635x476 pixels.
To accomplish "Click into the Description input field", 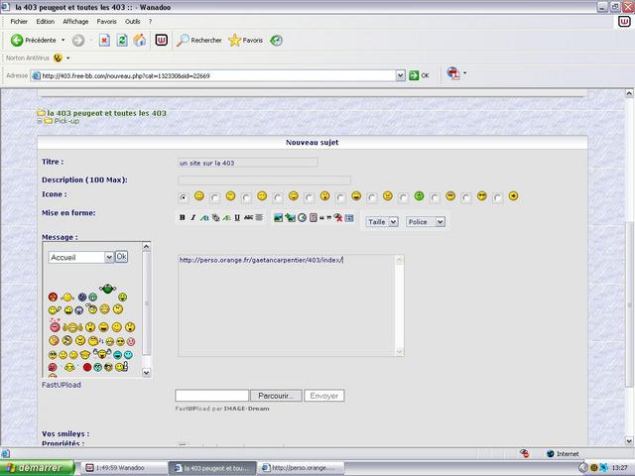I will click(264, 179).
